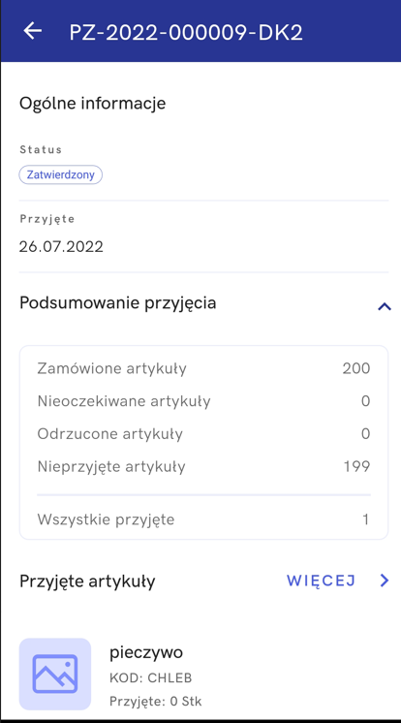Tap the Przyjęte date 26.07.2022
Screen dimensions: 401x723
(x=61, y=247)
